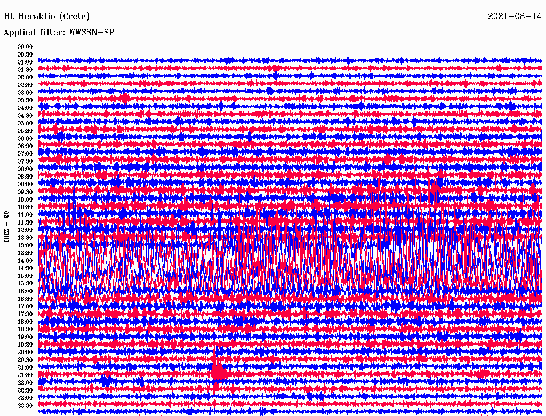The width and height of the screenshot is (546, 416).
Task: Select the 21:30 time label
Action: (x=25, y=375)
